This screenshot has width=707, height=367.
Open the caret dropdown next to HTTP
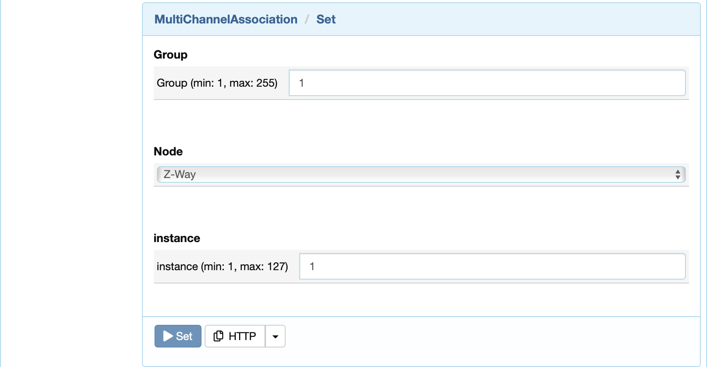[275, 336]
